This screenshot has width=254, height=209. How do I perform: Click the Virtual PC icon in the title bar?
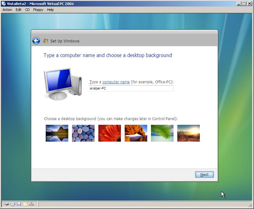pos(3,4)
